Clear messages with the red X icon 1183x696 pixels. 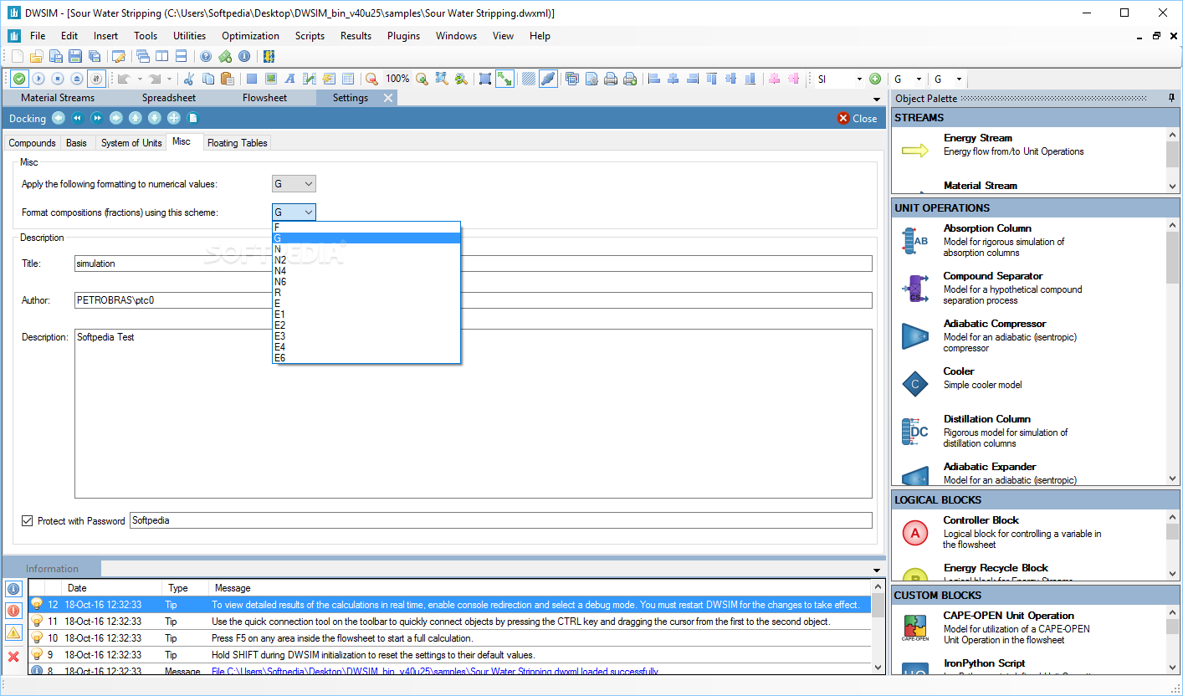pos(13,657)
